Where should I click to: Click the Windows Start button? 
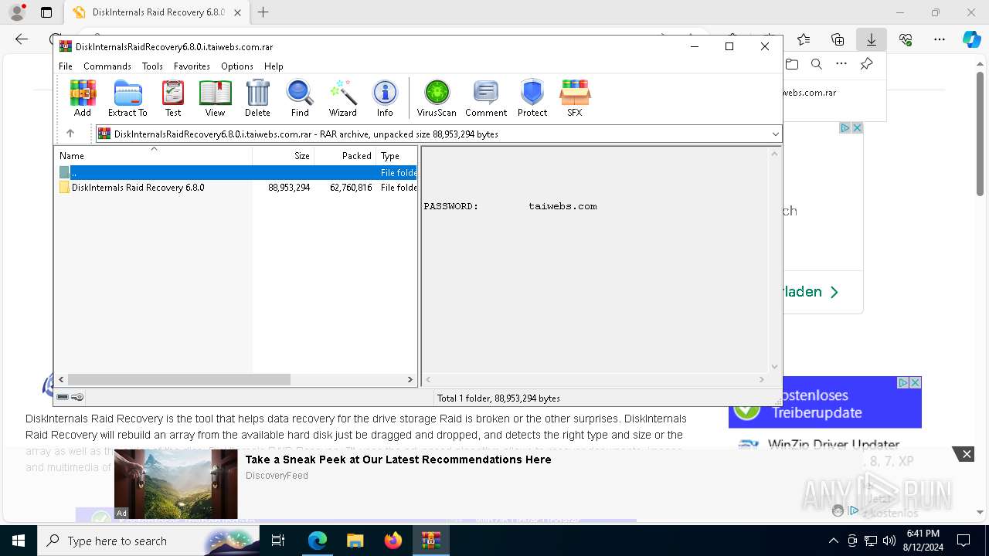coord(19,541)
